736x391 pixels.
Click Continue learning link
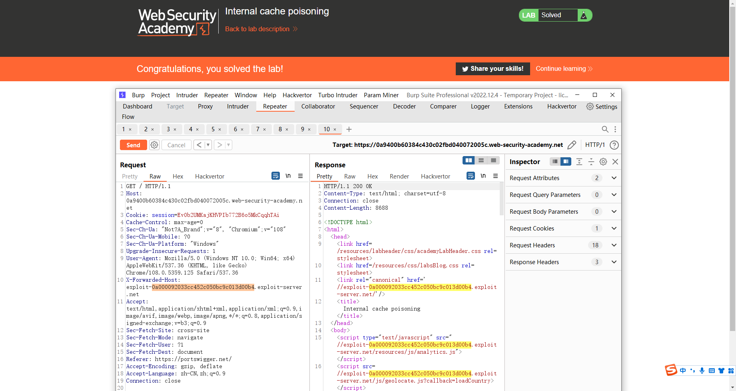pos(564,69)
